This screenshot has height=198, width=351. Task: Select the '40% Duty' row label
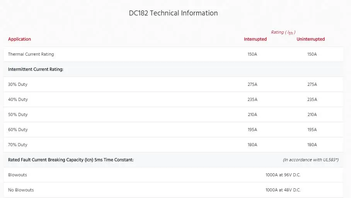(18, 99)
